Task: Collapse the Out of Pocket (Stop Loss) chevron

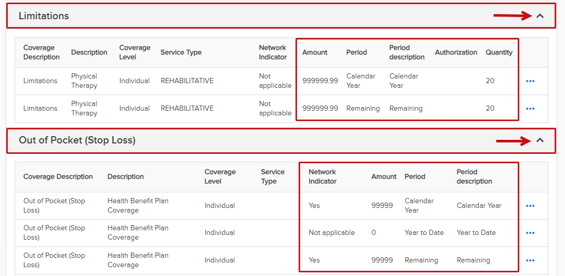Action: 540,141
